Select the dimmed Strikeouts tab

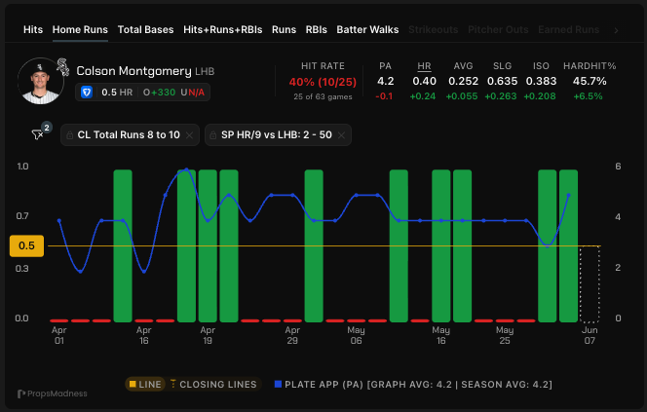434,29
